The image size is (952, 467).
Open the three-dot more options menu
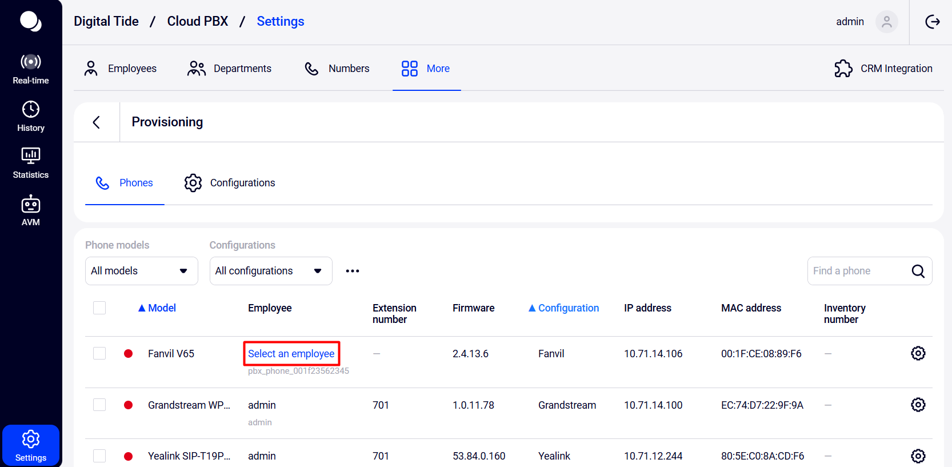(x=353, y=271)
